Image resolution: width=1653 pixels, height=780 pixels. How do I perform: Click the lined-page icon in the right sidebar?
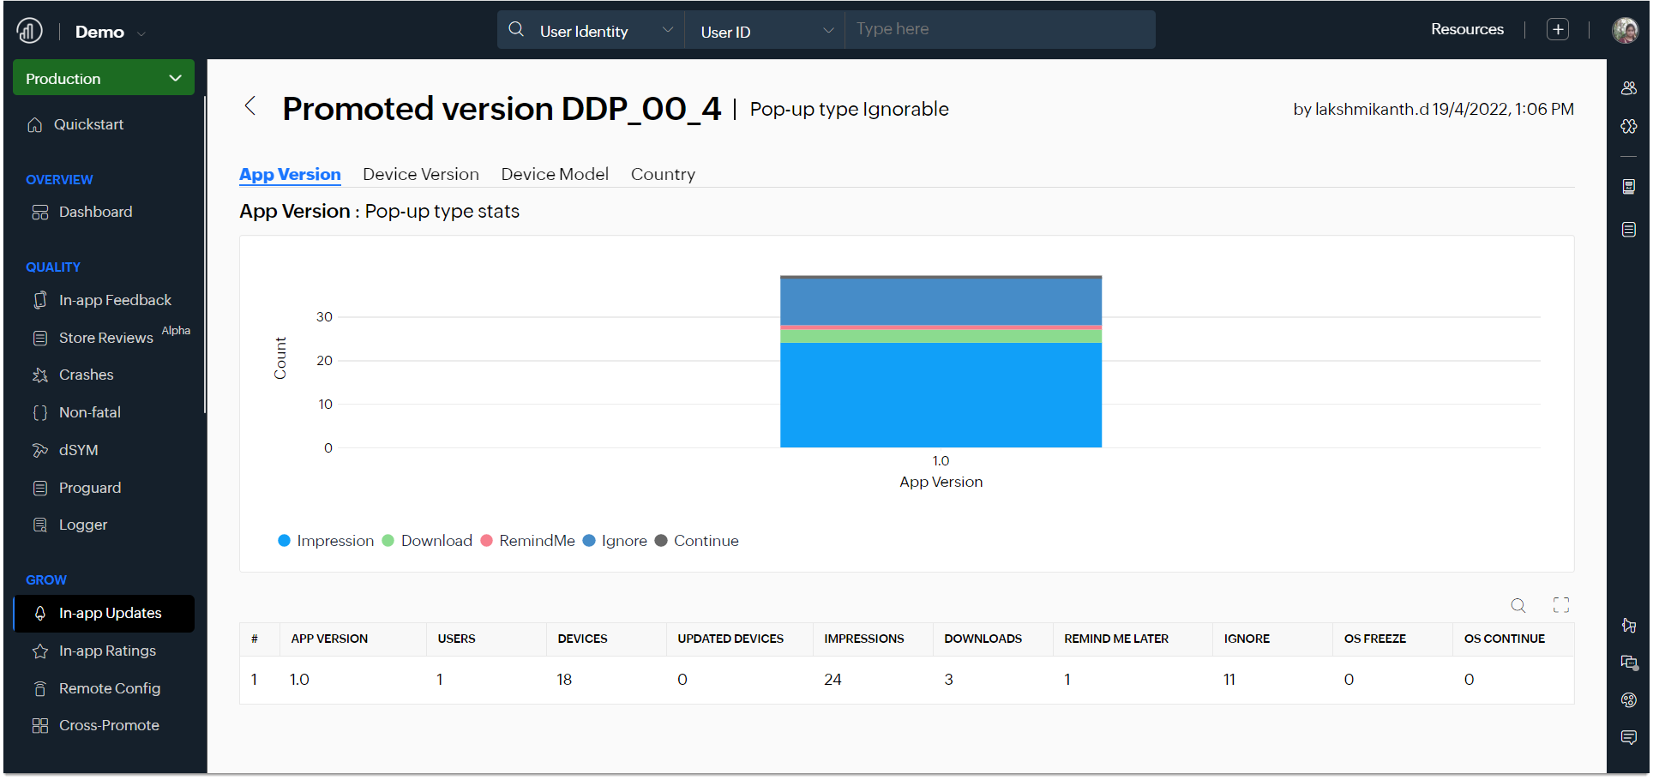pos(1629,230)
